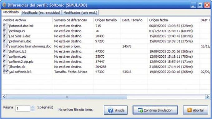Image resolution: width=212 pixels, height=119 pixels.
Task: Select the file name \yul-softonic.lc3
Action: coord(20,72)
